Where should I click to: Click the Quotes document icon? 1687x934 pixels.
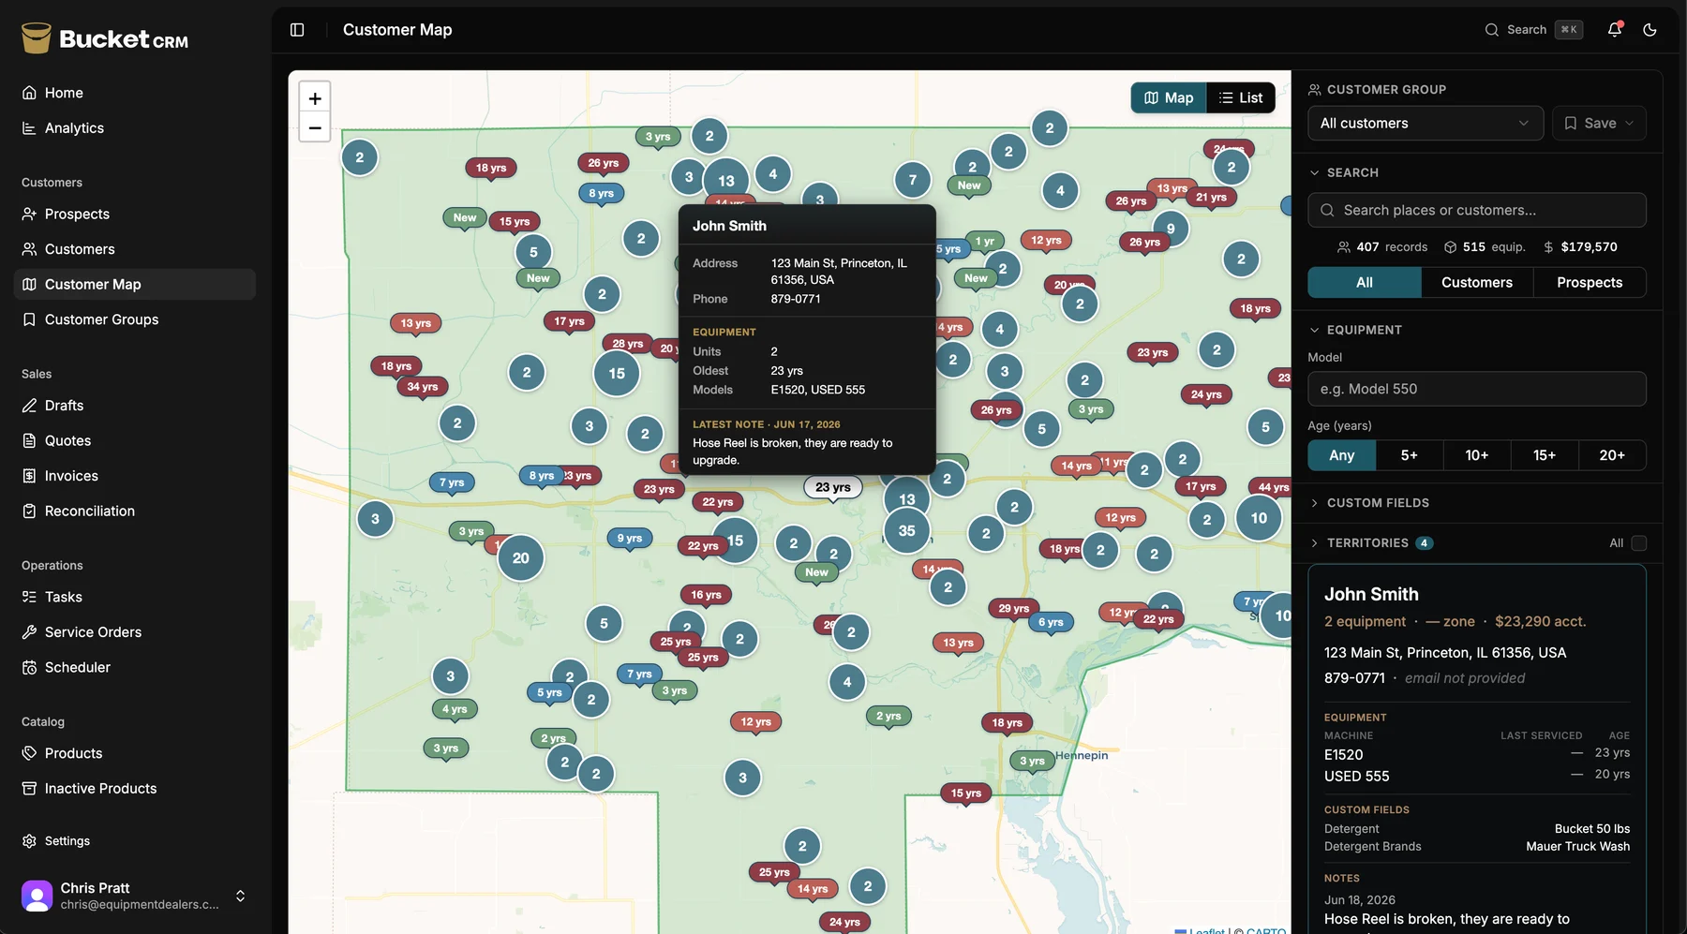(x=29, y=440)
